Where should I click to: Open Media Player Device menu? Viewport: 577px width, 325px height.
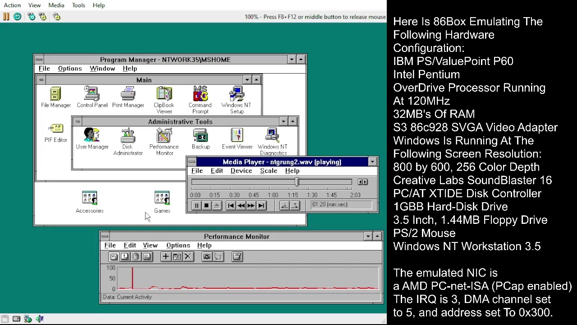241,171
